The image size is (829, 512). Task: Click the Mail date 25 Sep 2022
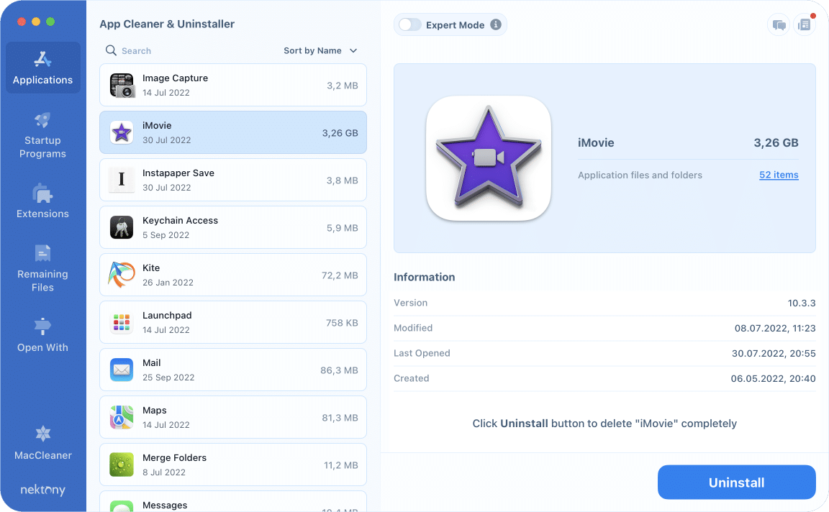(x=168, y=378)
